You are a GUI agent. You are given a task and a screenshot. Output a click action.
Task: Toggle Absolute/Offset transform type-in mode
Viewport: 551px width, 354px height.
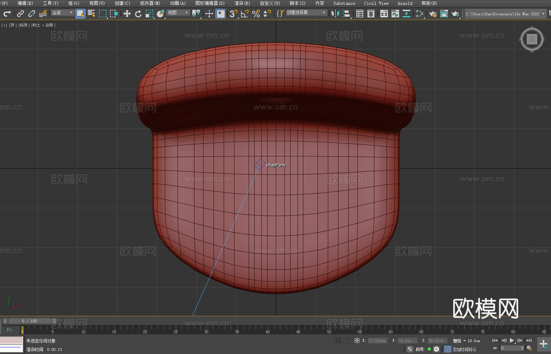[357, 340]
